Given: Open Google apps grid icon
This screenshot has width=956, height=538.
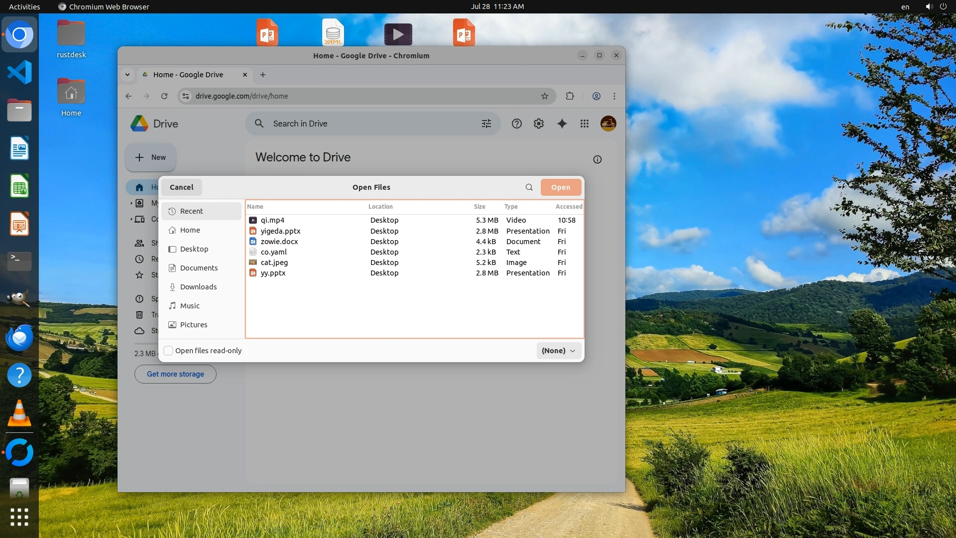Looking at the screenshot, I should pyautogui.click(x=585, y=124).
